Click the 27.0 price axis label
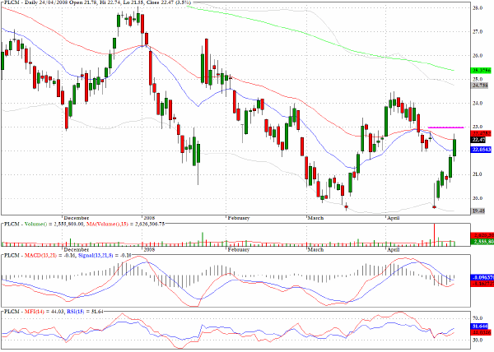494x352 pixels. 478,32
